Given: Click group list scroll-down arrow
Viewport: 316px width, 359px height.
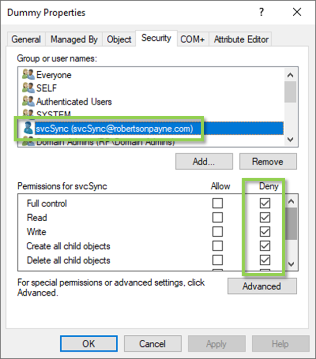Looking at the screenshot, I should tap(290, 139).
